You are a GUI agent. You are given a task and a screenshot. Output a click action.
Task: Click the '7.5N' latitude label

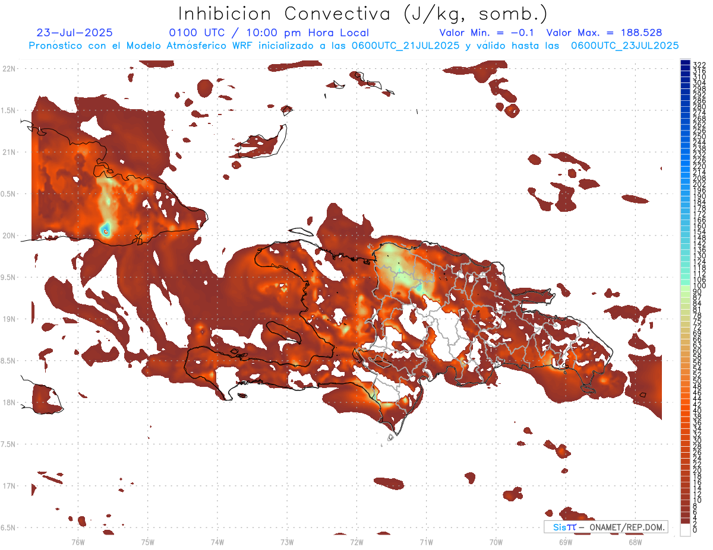(x=9, y=444)
